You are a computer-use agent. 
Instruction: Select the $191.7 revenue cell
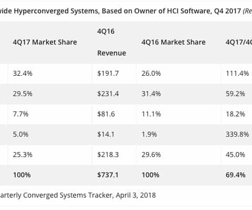tap(108, 73)
